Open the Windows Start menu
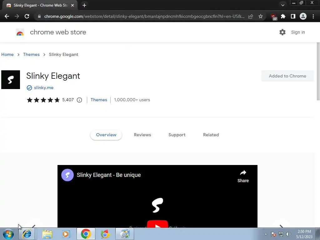This screenshot has width=320, height=240. [x=8, y=234]
